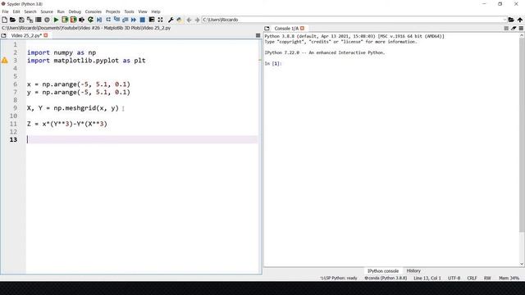The height and width of the screenshot is (295, 525).
Task: Open the Consoles menu
Action: click(x=93, y=11)
